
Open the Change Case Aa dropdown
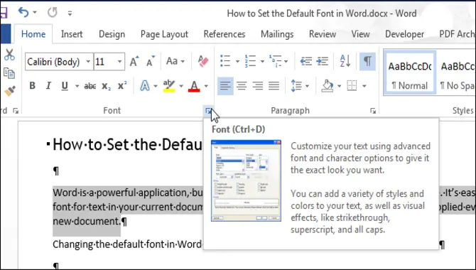(175, 61)
